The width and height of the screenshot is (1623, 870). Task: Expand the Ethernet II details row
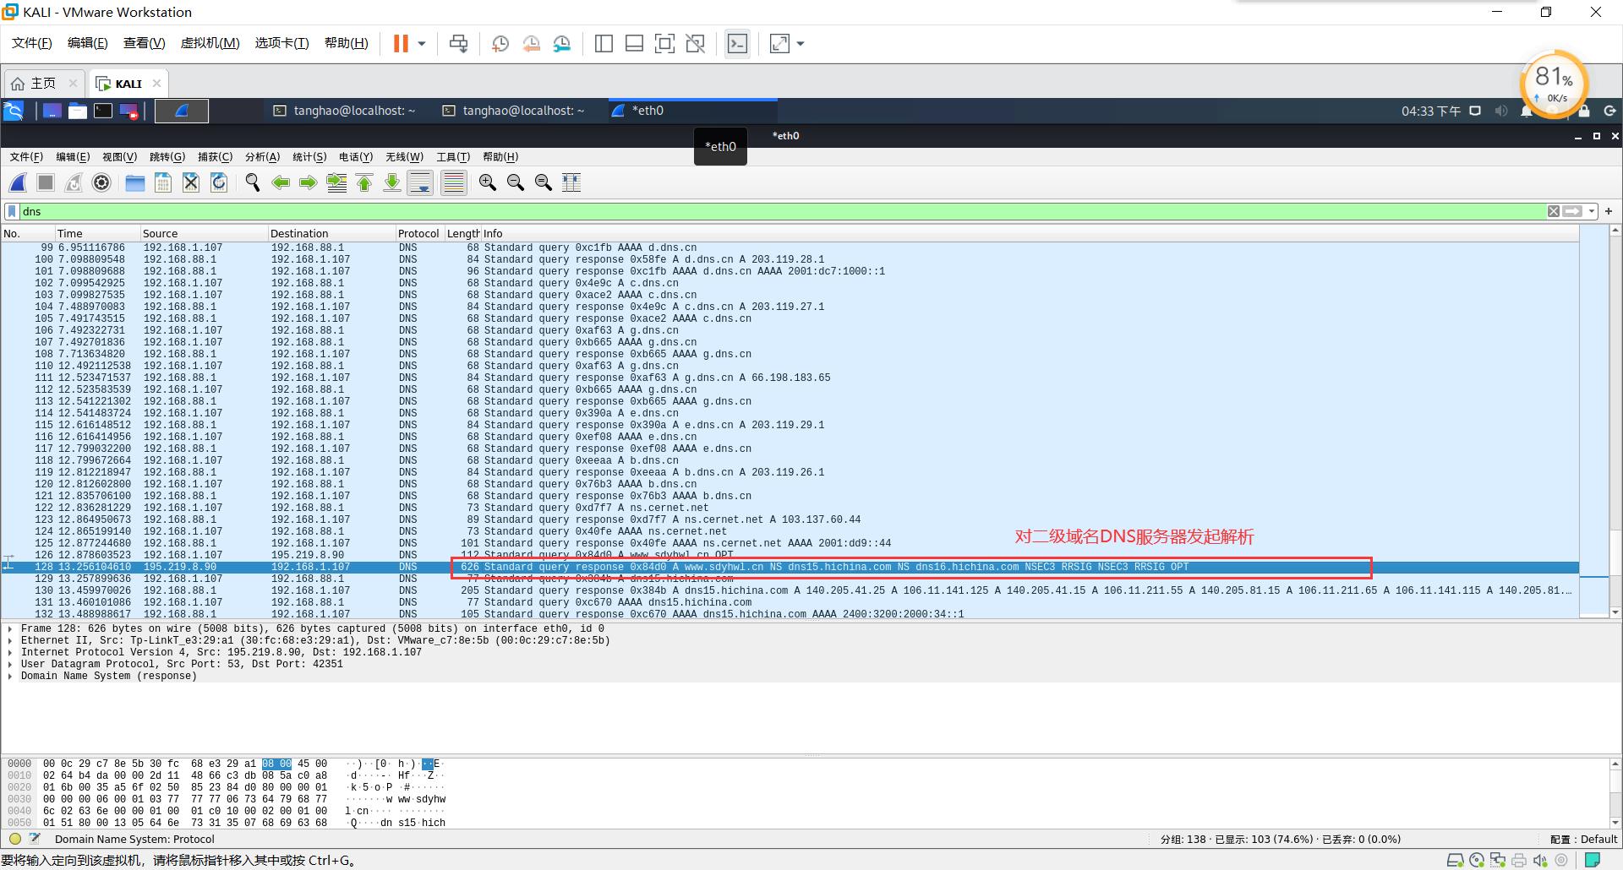pyautogui.click(x=10, y=640)
